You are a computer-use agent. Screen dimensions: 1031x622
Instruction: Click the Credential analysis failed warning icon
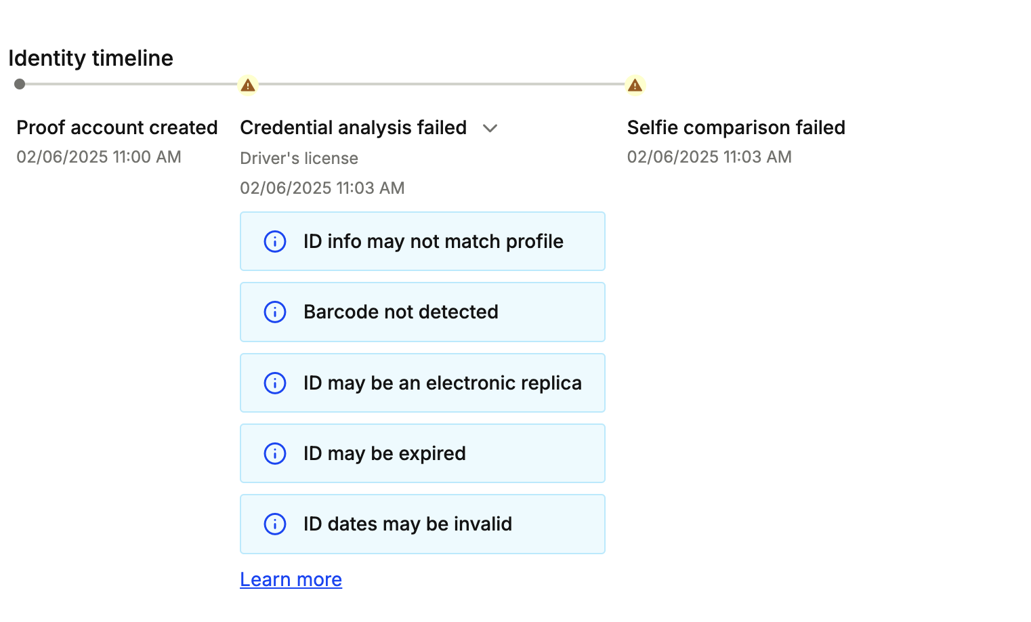[x=248, y=85]
